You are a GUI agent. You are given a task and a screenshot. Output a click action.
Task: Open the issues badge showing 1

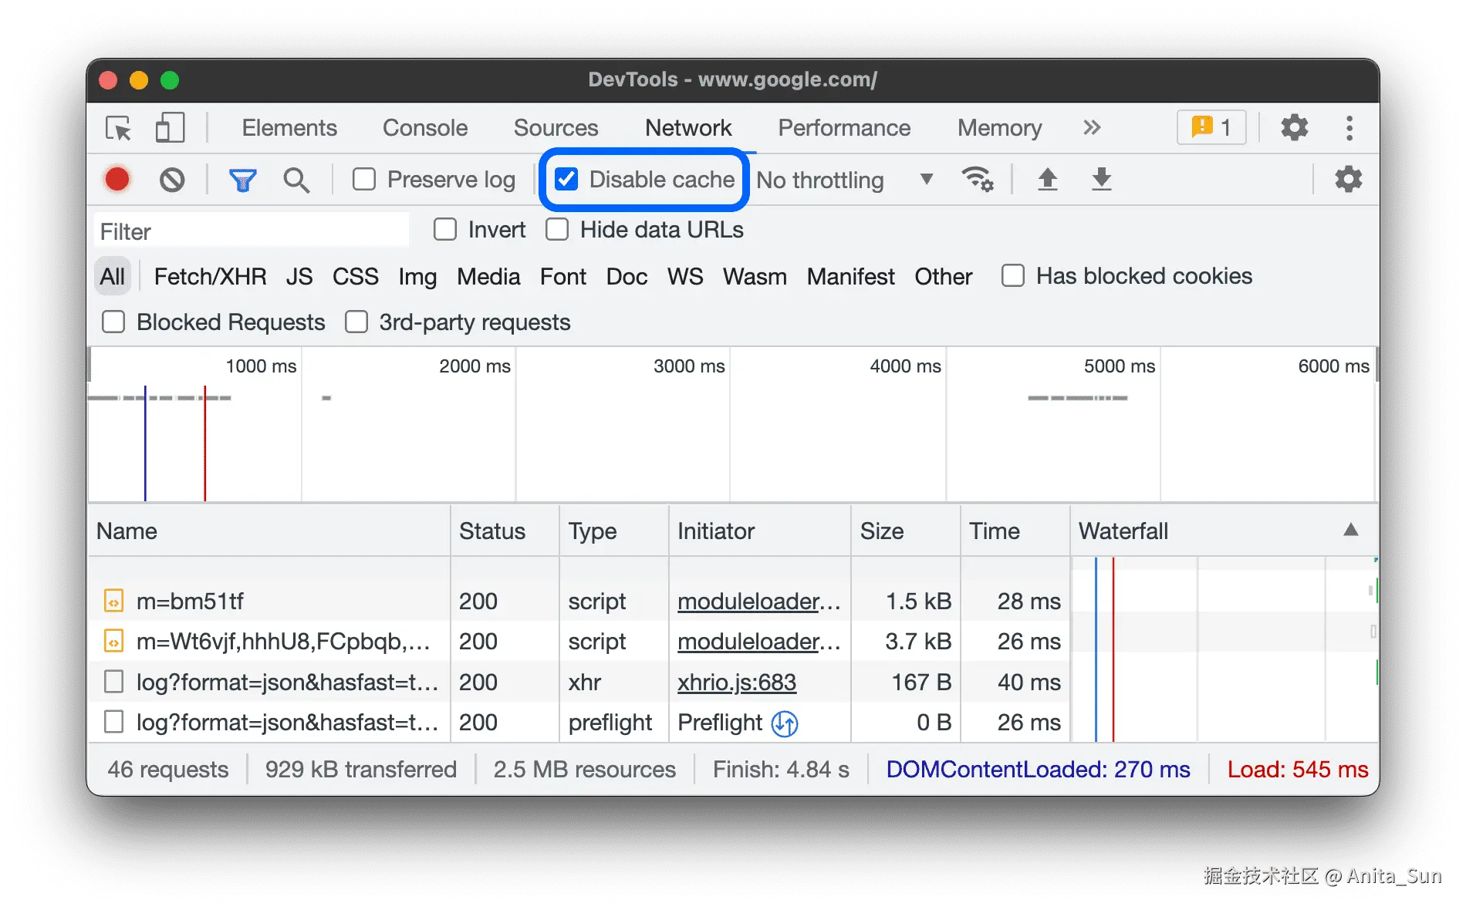(1211, 127)
